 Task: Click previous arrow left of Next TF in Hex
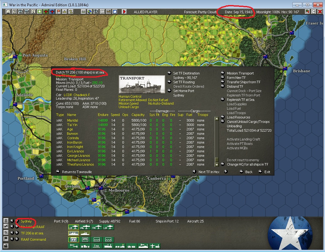(x=194, y=172)
